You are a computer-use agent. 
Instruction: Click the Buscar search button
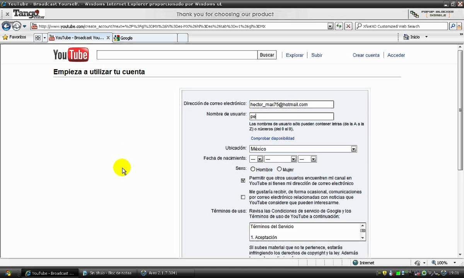267,55
